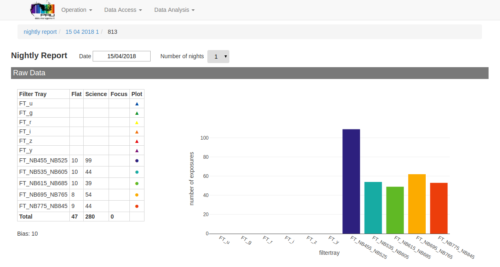Click the blue triangle plot marker for FT_u
The width and height of the screenshot is (500, 267).
click(x=137, y=104)
